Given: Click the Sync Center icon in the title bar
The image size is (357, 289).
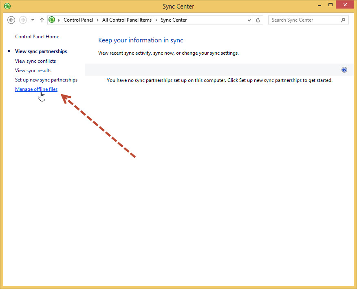Looking at the screenshot, I should pos(7,6).
